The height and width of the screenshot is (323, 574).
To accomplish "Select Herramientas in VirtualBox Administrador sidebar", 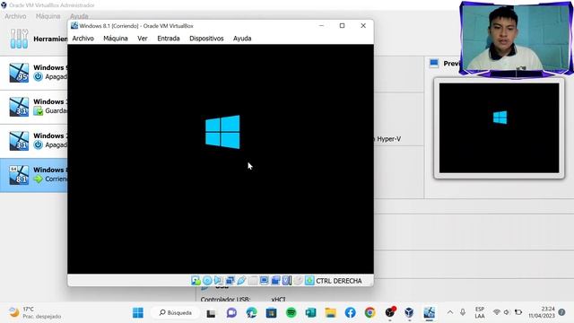I will point(34,39).
